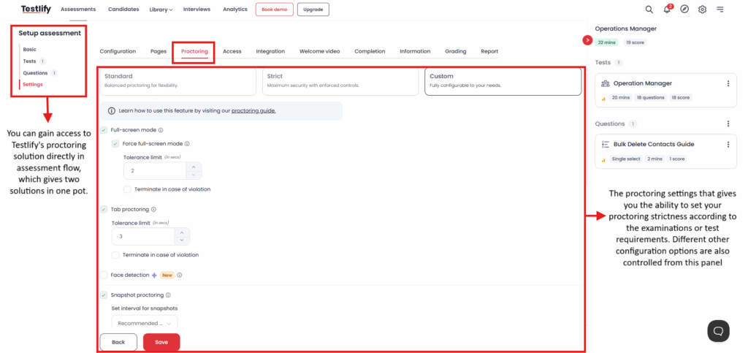Viewport: 748px width, 353px height.
Task: Switch to the Pages tab
Action: (x=159, y=51)
